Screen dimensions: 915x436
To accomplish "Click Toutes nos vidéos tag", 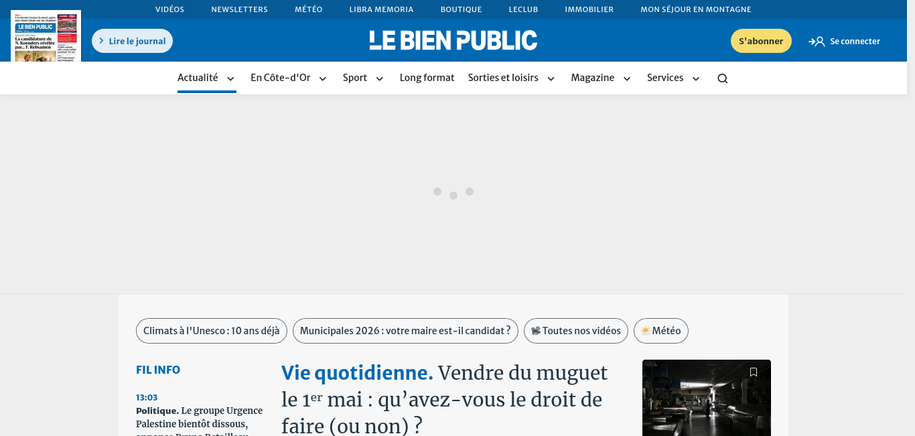I will click(x=576, y=331).
